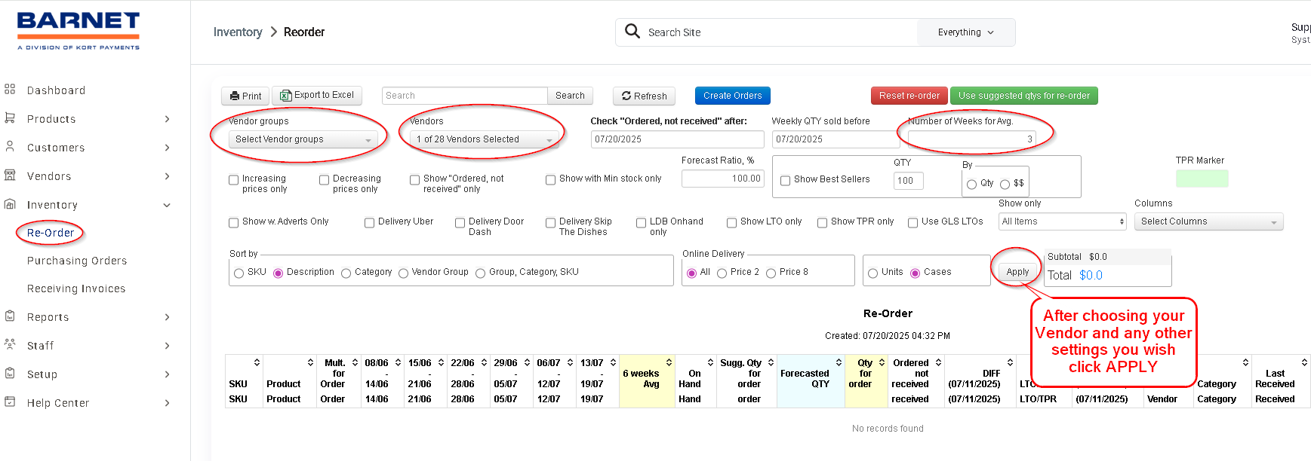
Task: Click the Help Center icon
Action: click(x=10, y=402)
